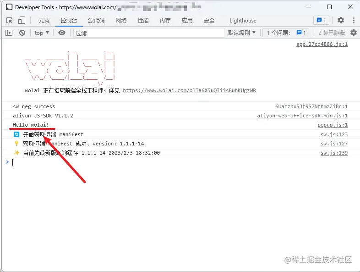Open source link popup.js:1
Viewport: 360px width, 272px height.
(x=333, y=125)
